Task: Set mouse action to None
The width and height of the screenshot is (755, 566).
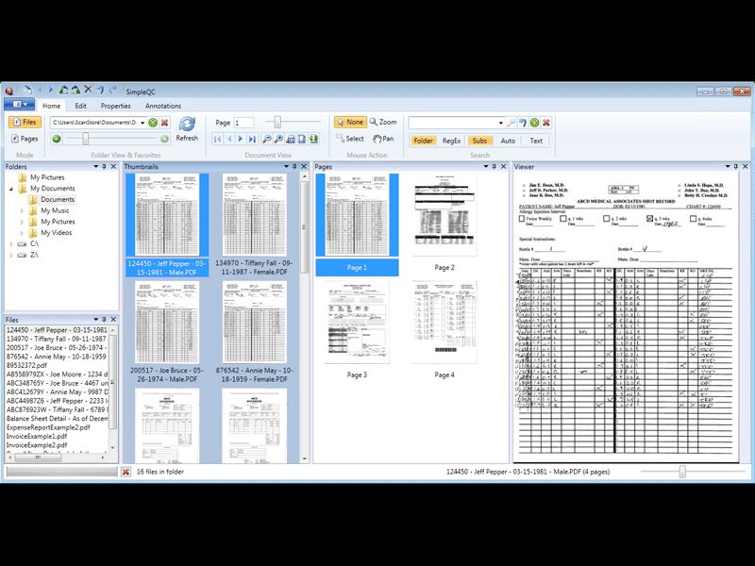Action: point(350,123)
